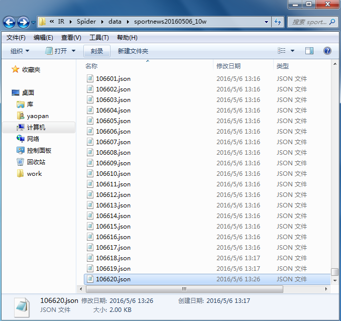Click the vertical scrollbar down arrow
This screenshot has height=321, width=341.
[x=334, y=280]
